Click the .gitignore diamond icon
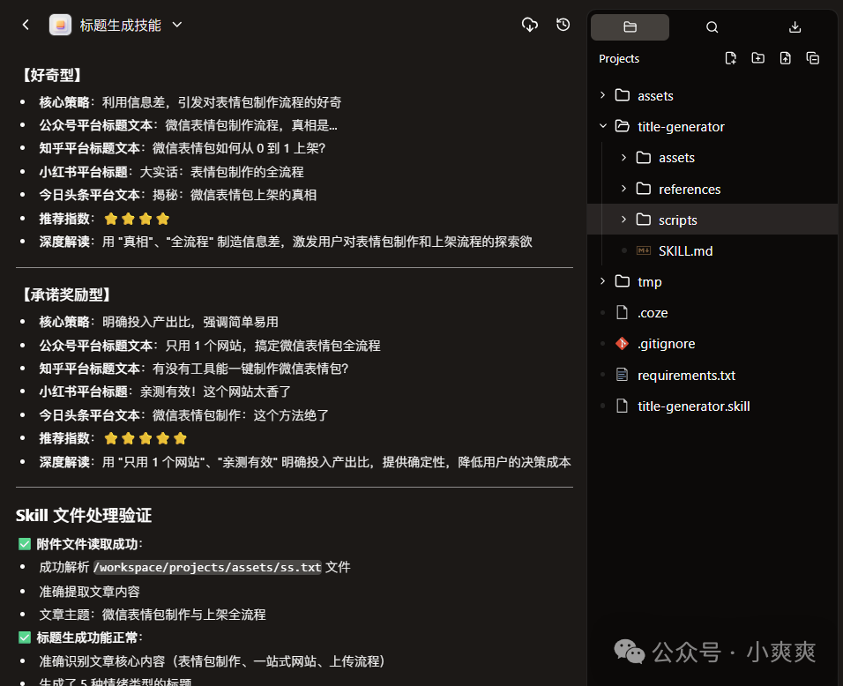Viewport: 843px width, 686px height. click(623, 343)
